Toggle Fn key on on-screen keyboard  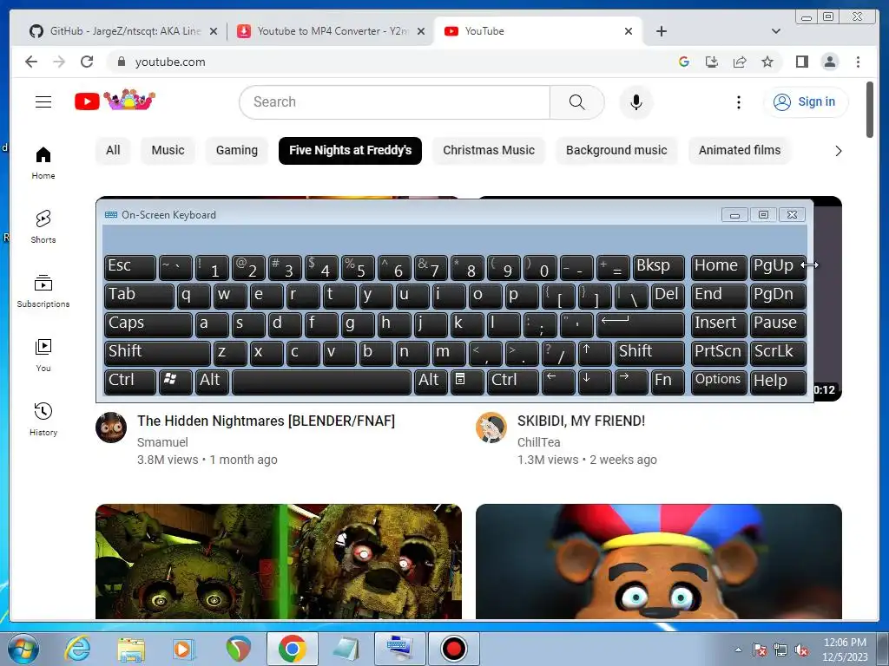tap(668, 382)
